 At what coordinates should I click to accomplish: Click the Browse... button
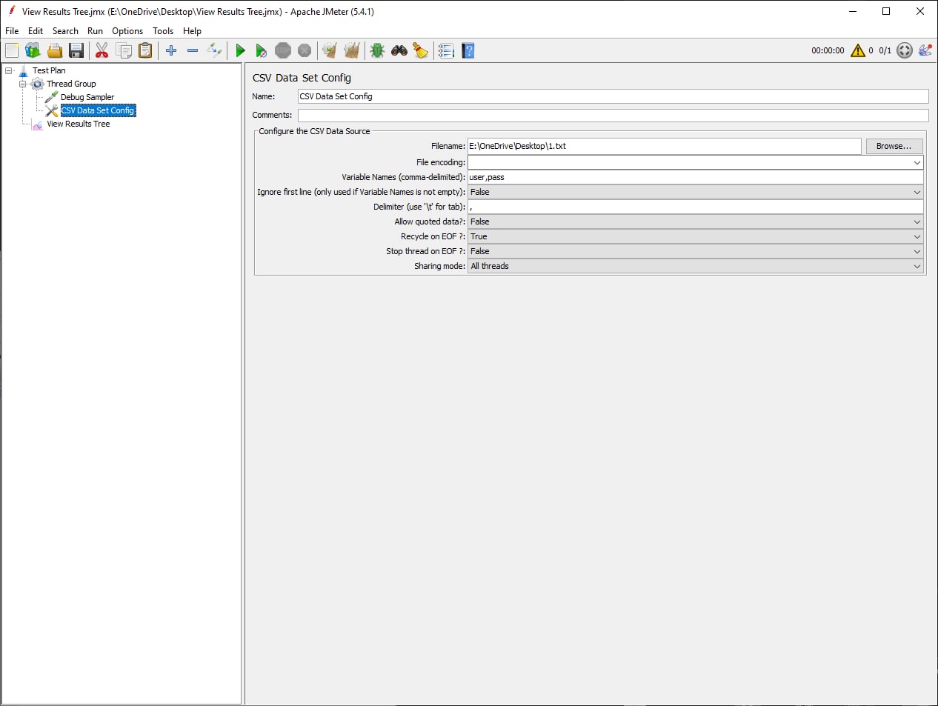894,146
